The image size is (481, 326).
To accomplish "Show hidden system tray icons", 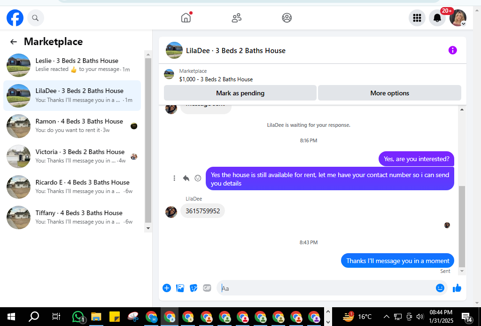I will [x=387, y=317].
